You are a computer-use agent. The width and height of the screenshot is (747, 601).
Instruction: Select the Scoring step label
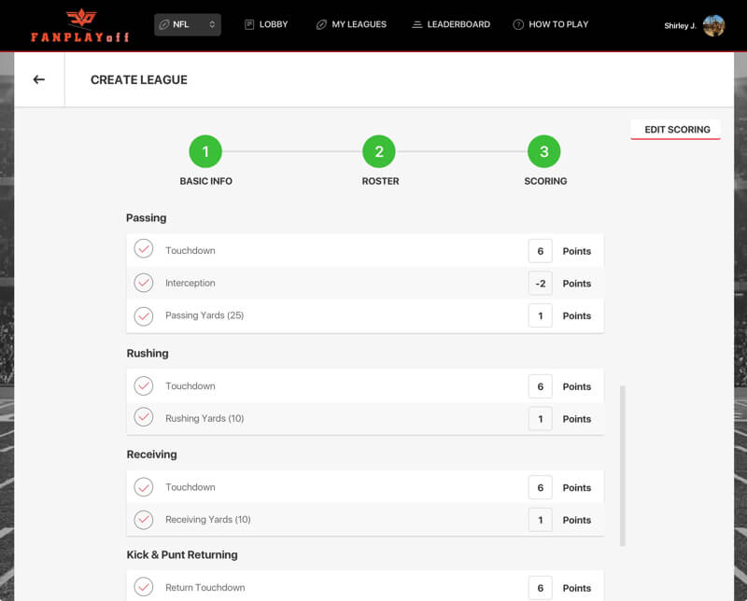click(x=545, y=181)
